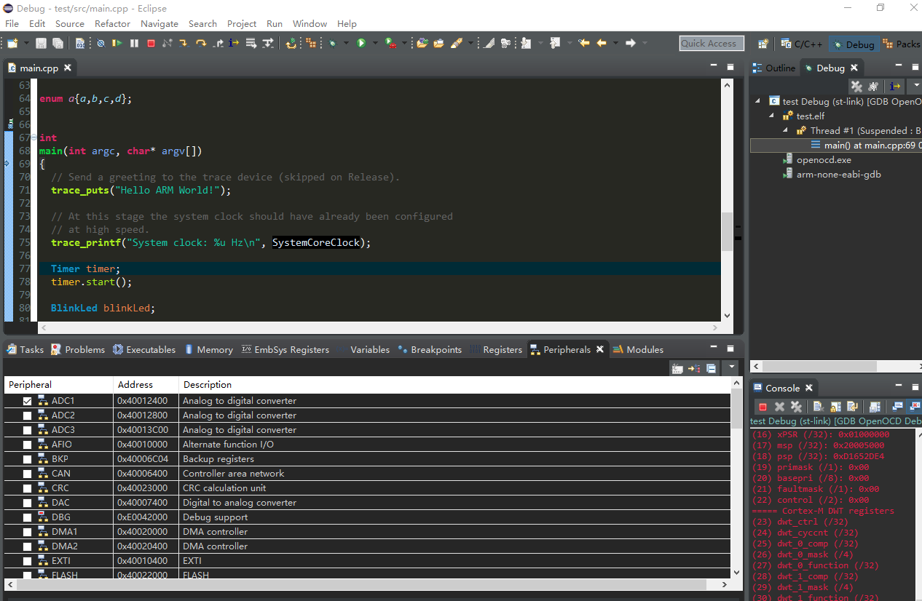This screenshot has height=601, width=922.
Task: Click the Skip All Breakpoints icon
Action: (x=101, y=43)
